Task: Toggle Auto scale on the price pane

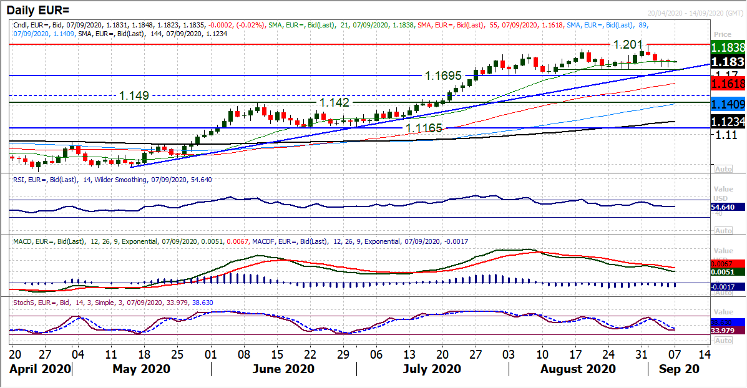Action: coord(723,169)
